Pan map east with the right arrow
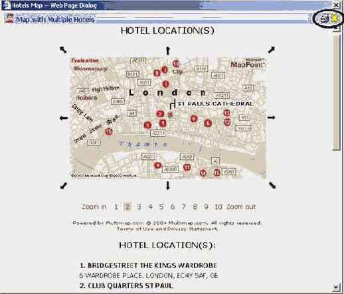Image resolution: width=344 pixels, height=294 pixels. [x=271, y=117]
